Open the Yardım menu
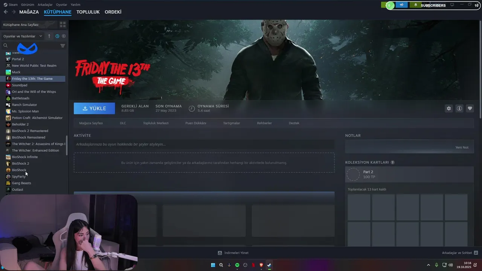This screenshot has height=271, width=482. (x=75, y=5)
